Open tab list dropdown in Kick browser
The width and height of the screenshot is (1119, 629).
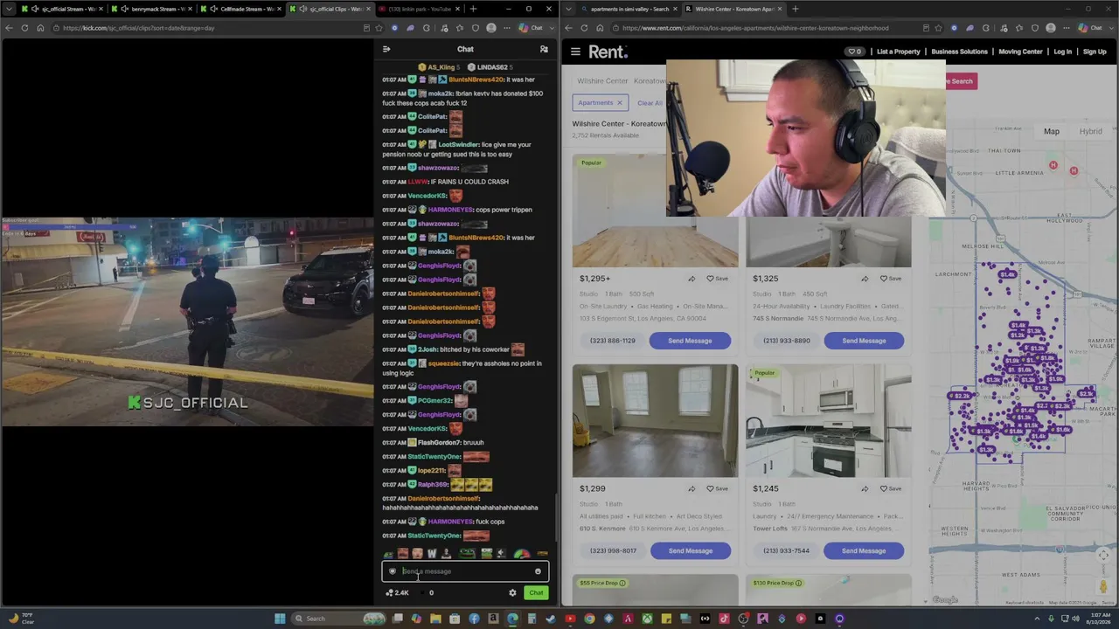pos(9,9)
